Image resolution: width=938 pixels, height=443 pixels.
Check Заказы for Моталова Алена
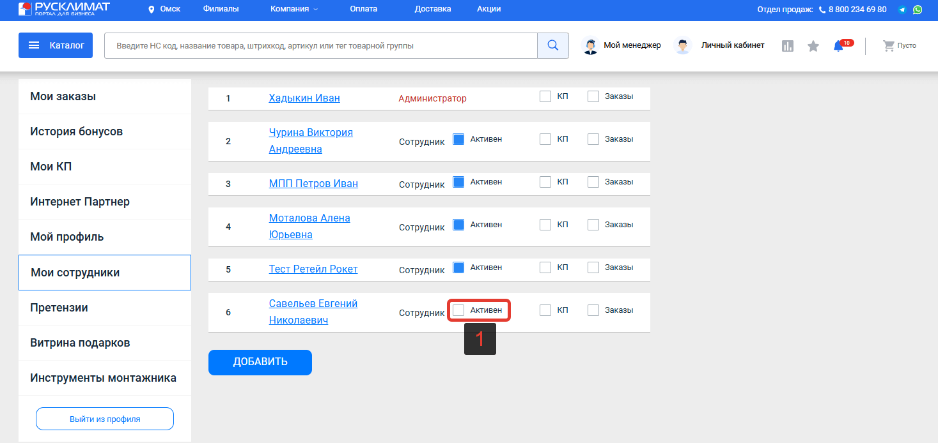(593, 225)
